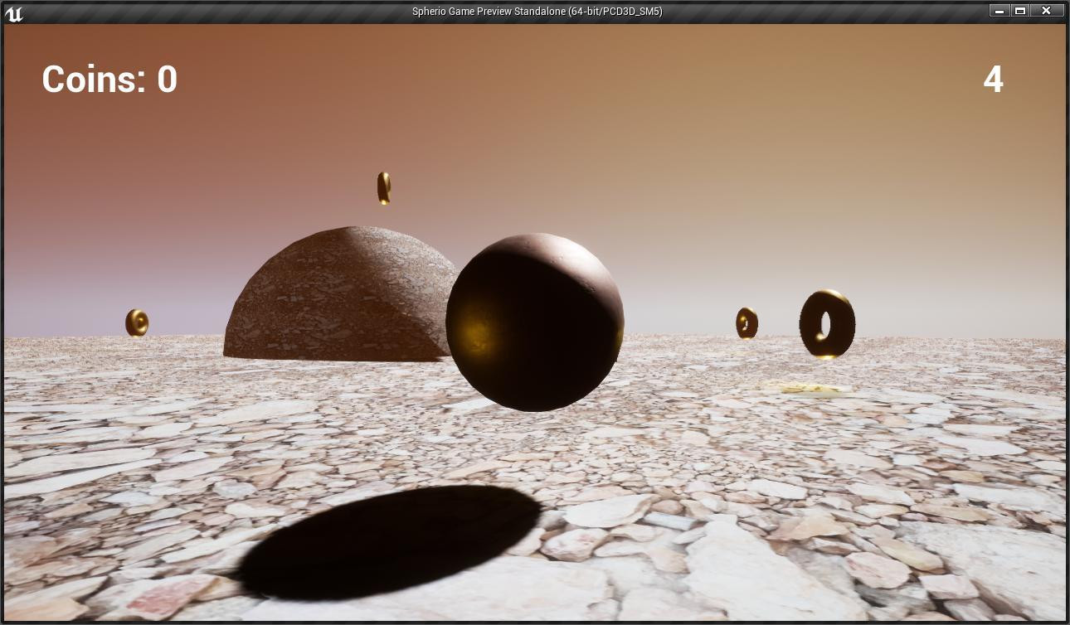The height and width of the screenshot is (625, 1070).
Task: Click the 'Coins: 0' counter text
Action: point(109,80)
